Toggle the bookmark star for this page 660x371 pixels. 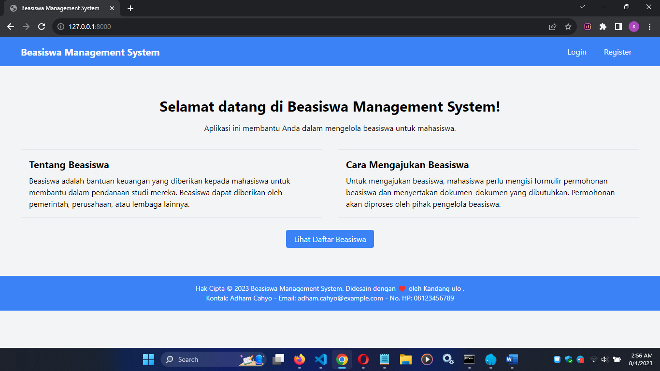(568, 27)
